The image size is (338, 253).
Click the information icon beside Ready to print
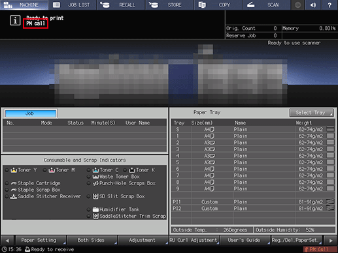(x=15, y=21)
